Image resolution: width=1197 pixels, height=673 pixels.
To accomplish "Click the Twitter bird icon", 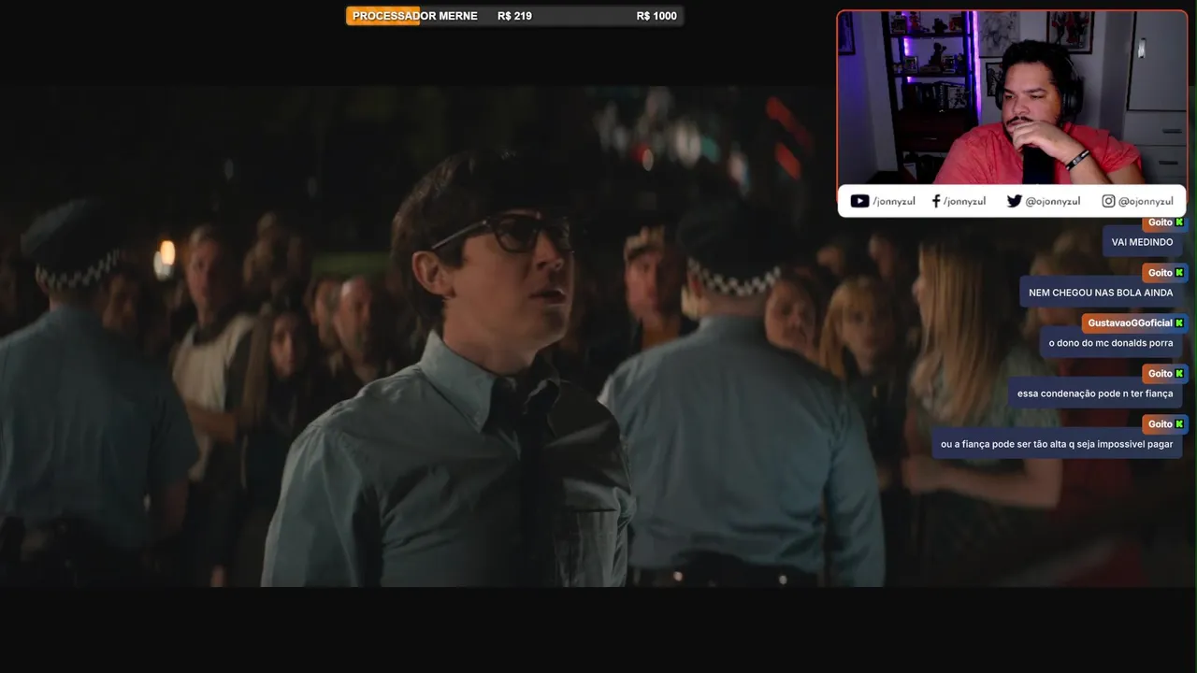I will 1014,201.
